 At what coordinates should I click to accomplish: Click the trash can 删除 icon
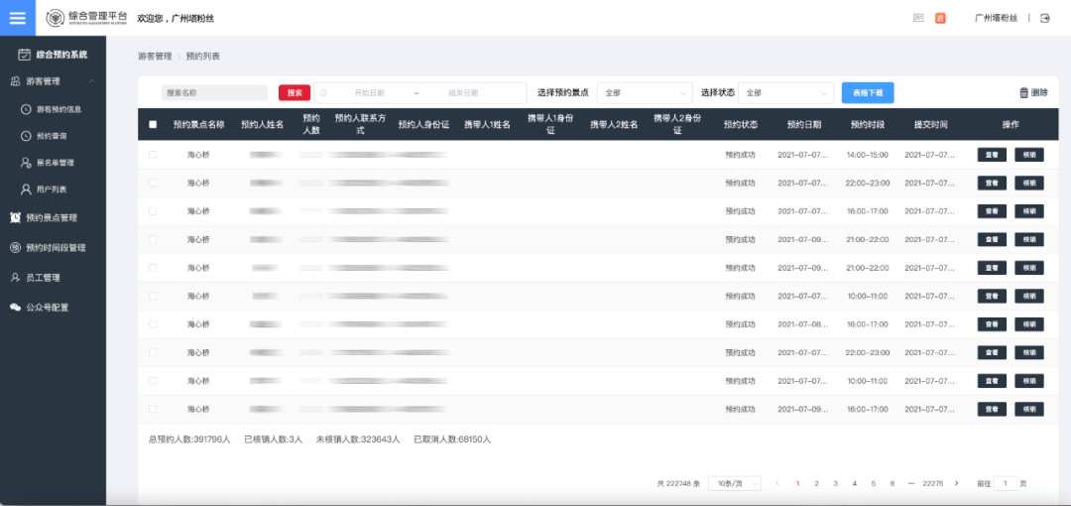[x=1023, y=93]
